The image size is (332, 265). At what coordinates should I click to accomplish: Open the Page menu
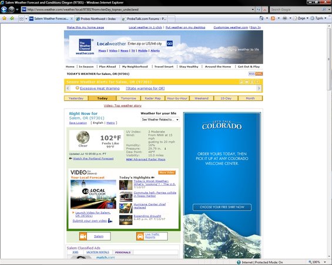300,18
